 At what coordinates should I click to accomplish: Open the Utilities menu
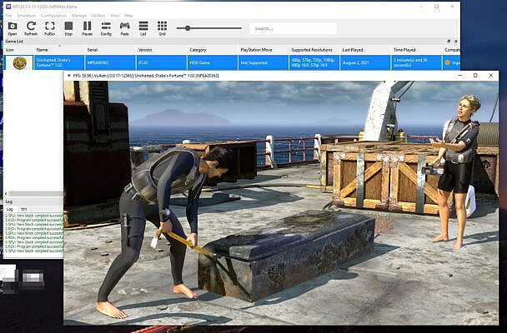[98, 16]
